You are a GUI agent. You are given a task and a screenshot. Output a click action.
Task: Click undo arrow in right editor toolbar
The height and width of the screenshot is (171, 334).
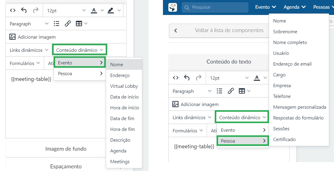(187, 78)
